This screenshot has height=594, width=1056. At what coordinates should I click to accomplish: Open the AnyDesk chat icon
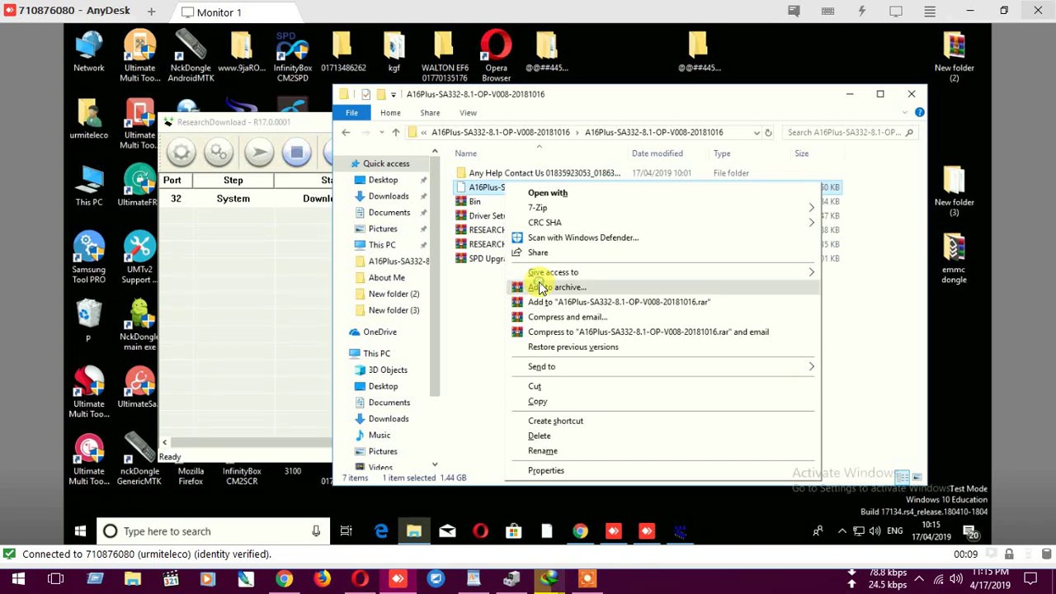click(x=794, y=12)
